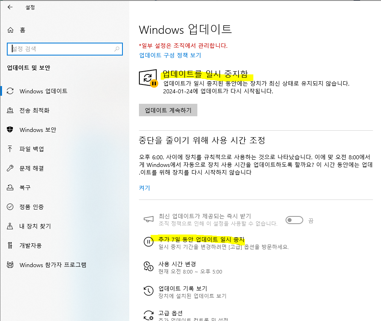
Task: Open 고급 옵션 settings
Action: coord(171,313)
